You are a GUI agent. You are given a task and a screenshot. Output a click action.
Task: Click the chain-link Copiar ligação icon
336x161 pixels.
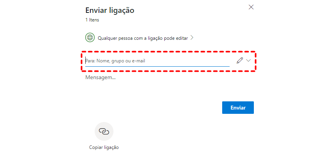[x=104, y=131]
